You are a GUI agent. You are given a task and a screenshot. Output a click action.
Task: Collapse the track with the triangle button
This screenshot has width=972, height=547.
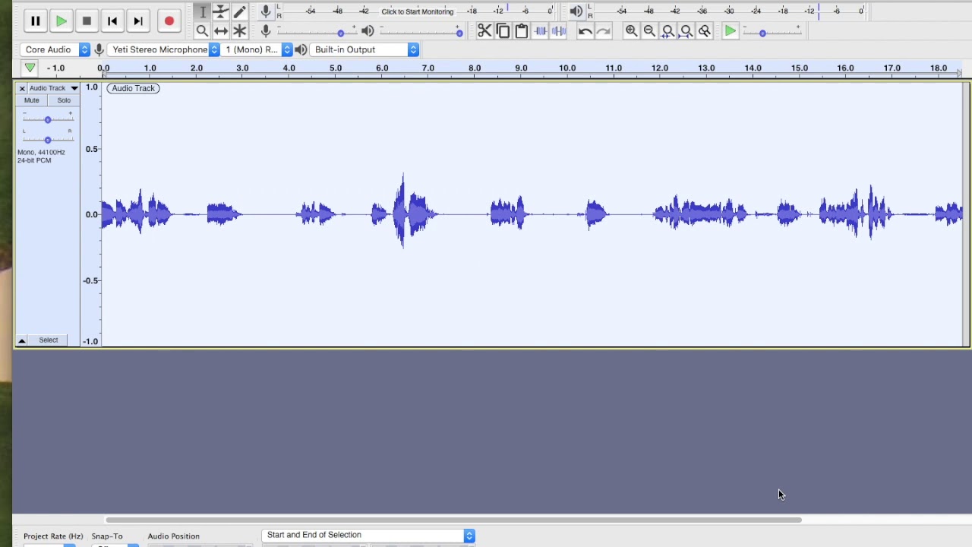pyautogui.click(x=21, y=340)
